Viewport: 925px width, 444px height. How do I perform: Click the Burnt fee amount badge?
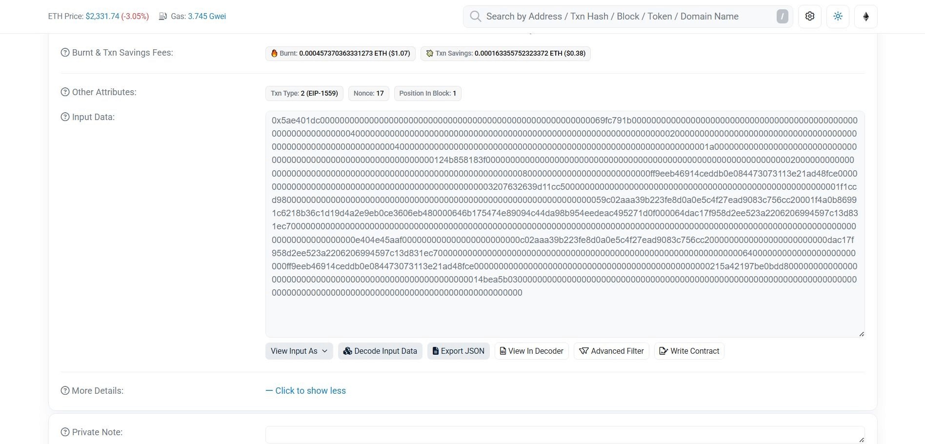pos(341,53)
